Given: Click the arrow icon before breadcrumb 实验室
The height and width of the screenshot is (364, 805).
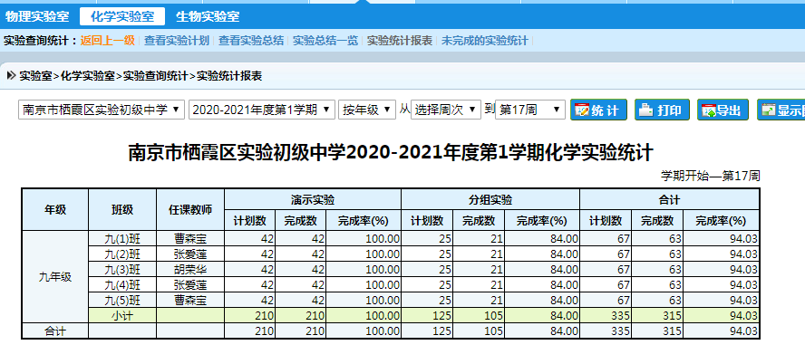Looking at the screenshot, I should [x=11, y=76].
